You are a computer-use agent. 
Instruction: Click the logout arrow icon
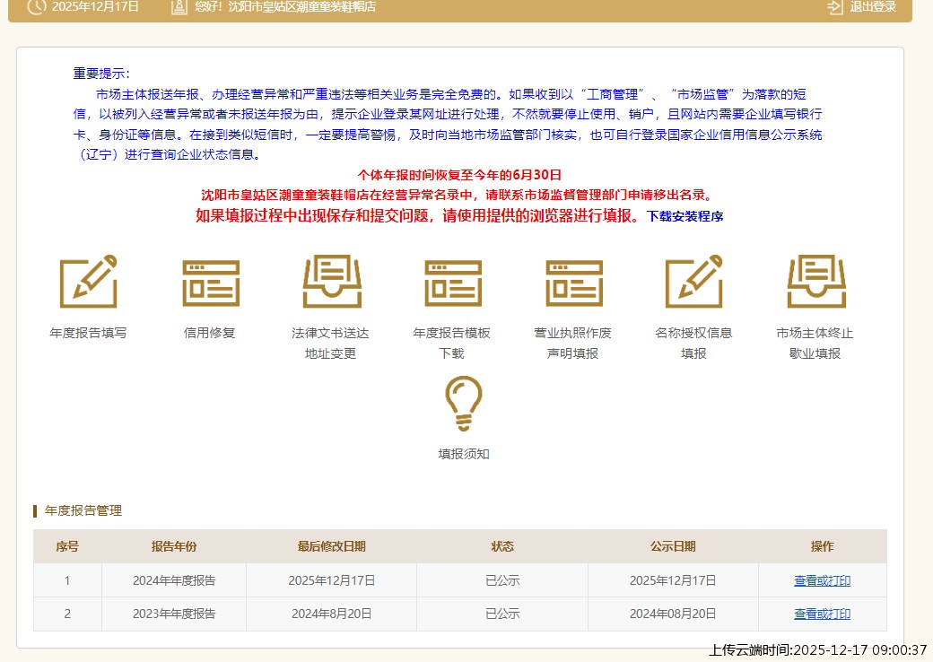pos(833,8)
